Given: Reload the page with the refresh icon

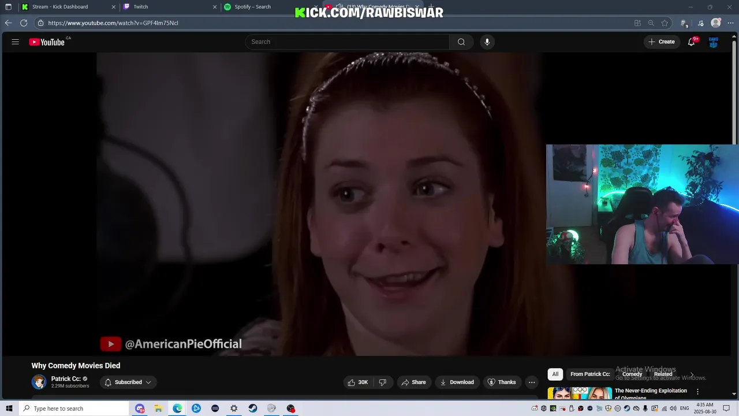Looking at the screenshot, I should [x=24, y=23].
